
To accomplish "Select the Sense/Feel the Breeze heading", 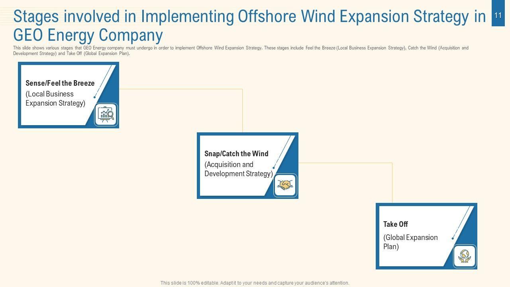I will pos(60,83).
